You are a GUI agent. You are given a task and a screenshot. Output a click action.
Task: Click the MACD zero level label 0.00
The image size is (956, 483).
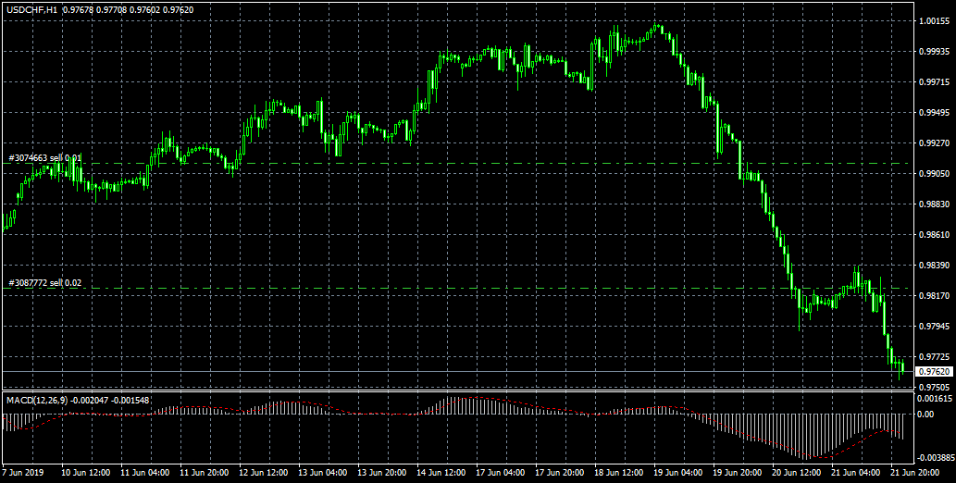click(x=923, y=415)
